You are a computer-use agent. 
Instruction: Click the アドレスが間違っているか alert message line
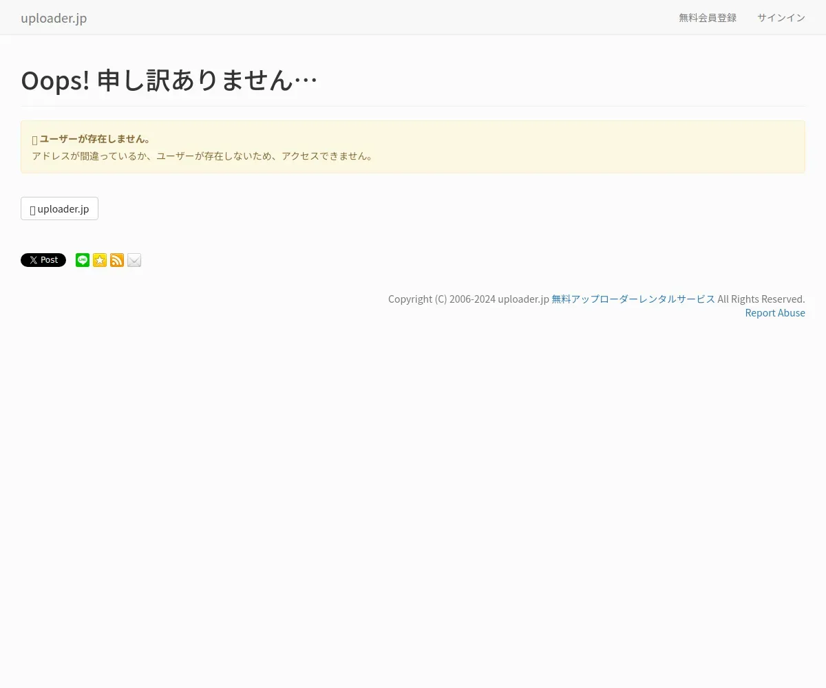pos(203,156)
